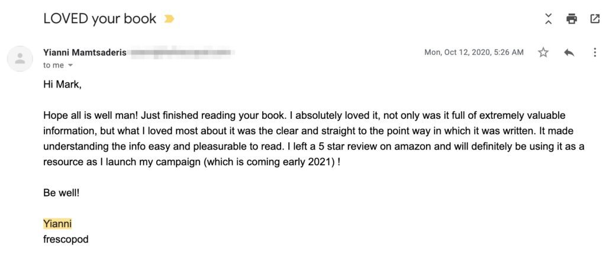Expand recipient details arrow next to 'to me'
The width and height of the screenshot is (606, 255).
70,65
